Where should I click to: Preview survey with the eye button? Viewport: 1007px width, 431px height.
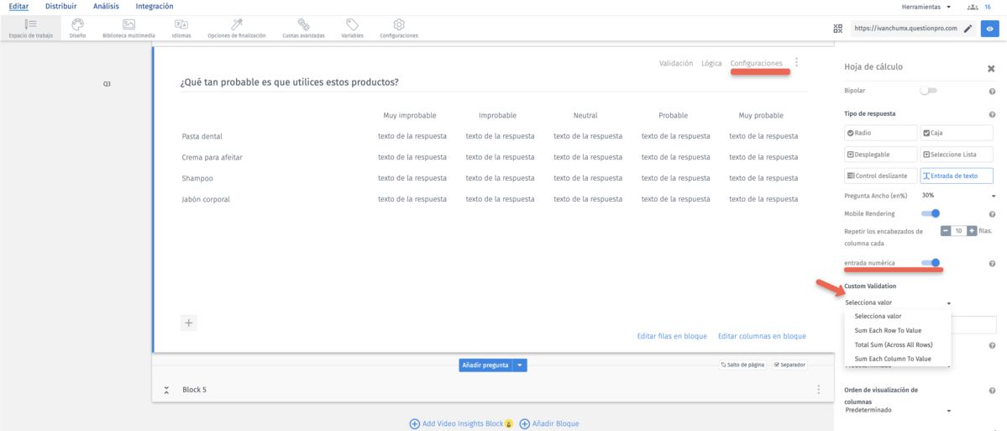[989, 29]
